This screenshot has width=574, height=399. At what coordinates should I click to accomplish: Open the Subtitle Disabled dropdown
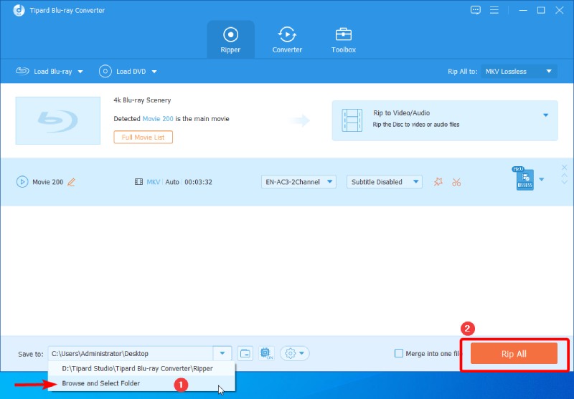coord(385,182)
